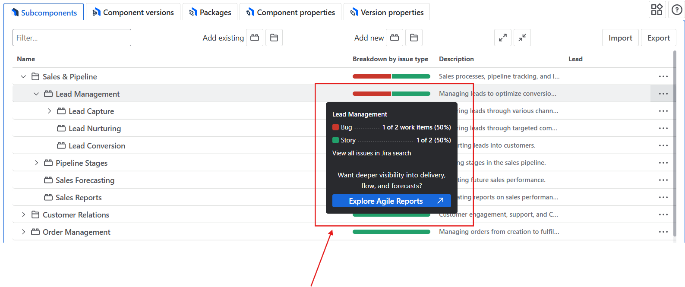Screen dimensions: 685x287
Task: Add new component via component icon
Action: (395, 38)
